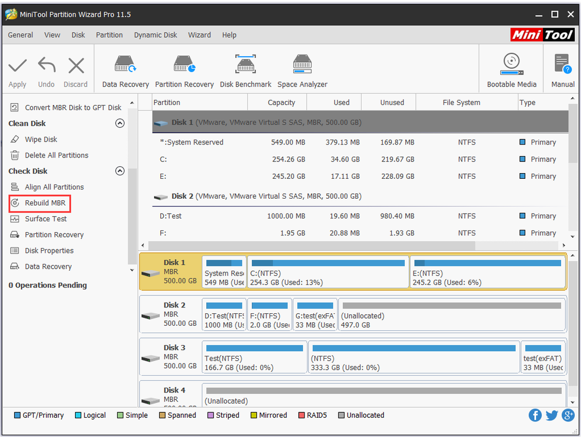Click G:test(exFAT) block on Disk 2

click(315, 315)
